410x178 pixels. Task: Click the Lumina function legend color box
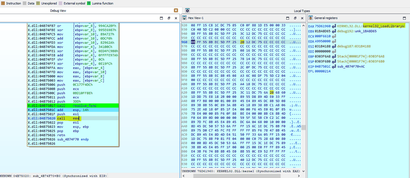coord(88,3)
